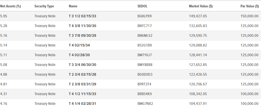Select SEDOL code BQXLPX9
This screenshot has height=108, width=261.
click(x=145, y=16)
